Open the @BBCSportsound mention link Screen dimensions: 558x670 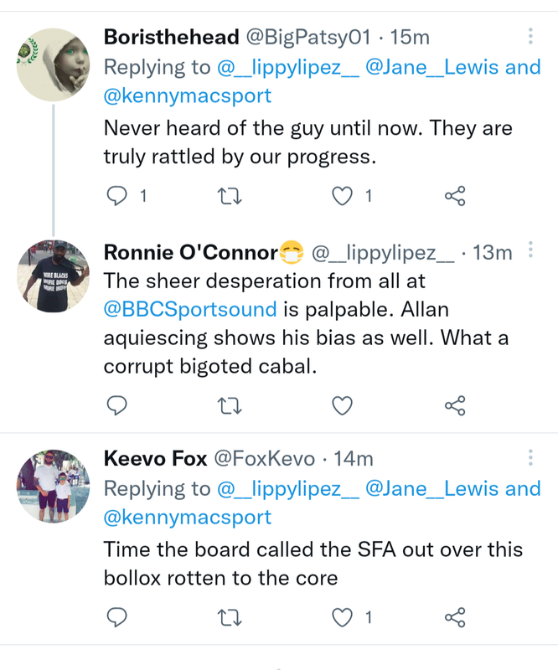click(x=190, y=310)
